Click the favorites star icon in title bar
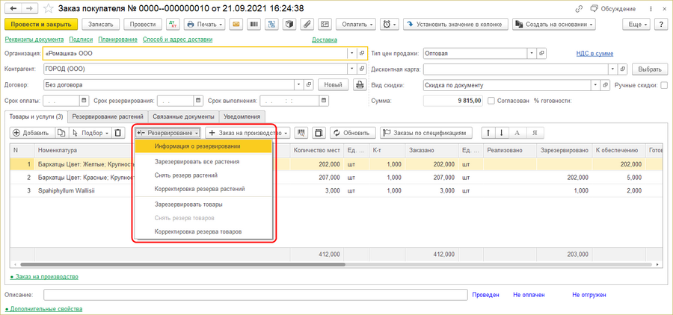The width and height of the screenshot is (673, 315). [x=49, y=8]
